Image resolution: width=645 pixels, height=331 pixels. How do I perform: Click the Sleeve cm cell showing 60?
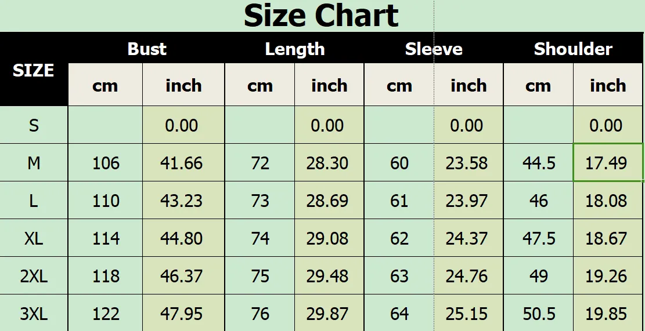pos(399,163)
